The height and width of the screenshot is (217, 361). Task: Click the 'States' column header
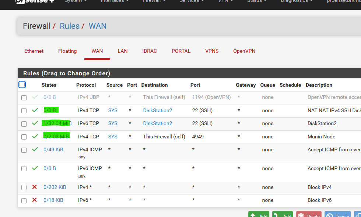coord(49,85)
